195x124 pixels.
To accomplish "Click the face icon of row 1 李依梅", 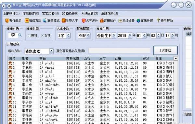I will coord(10,63).
